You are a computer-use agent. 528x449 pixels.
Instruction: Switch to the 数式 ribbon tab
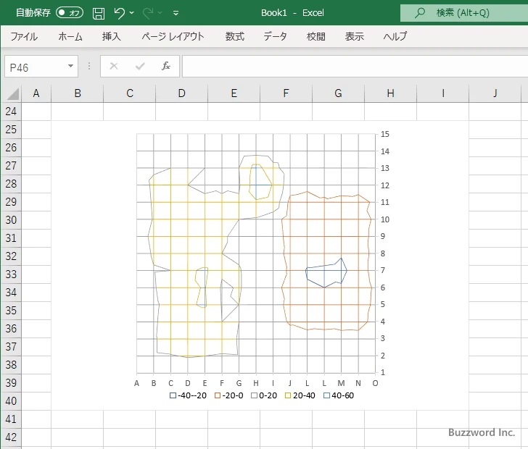tap(235, 36)
